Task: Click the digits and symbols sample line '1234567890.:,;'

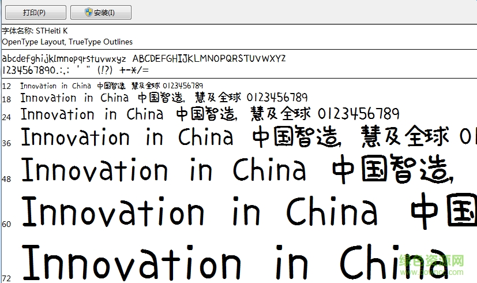Action: [76, 70]
